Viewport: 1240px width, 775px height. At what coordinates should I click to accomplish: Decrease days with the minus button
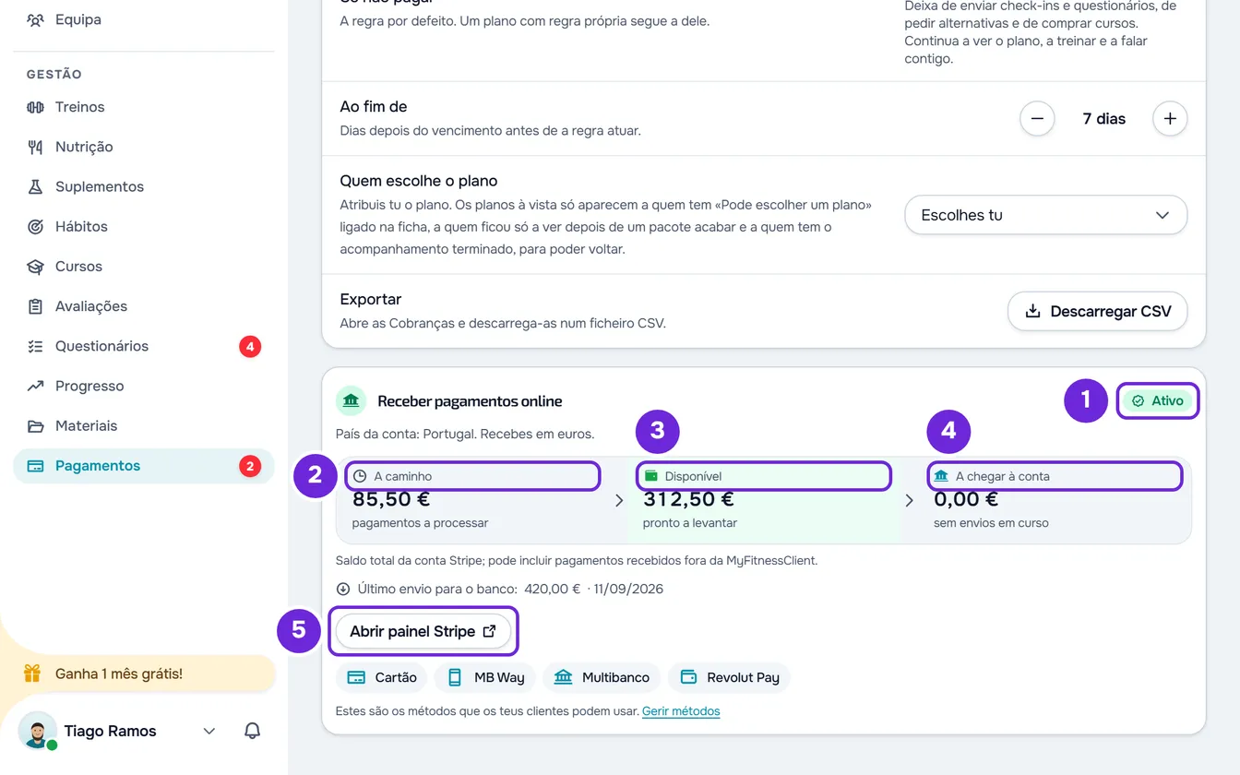click(1037, 118)
